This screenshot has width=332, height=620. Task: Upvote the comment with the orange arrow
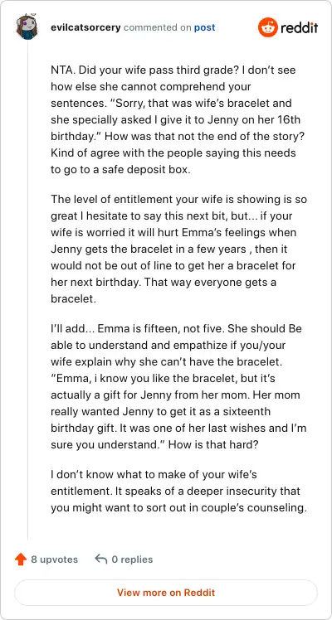point(21,559)
